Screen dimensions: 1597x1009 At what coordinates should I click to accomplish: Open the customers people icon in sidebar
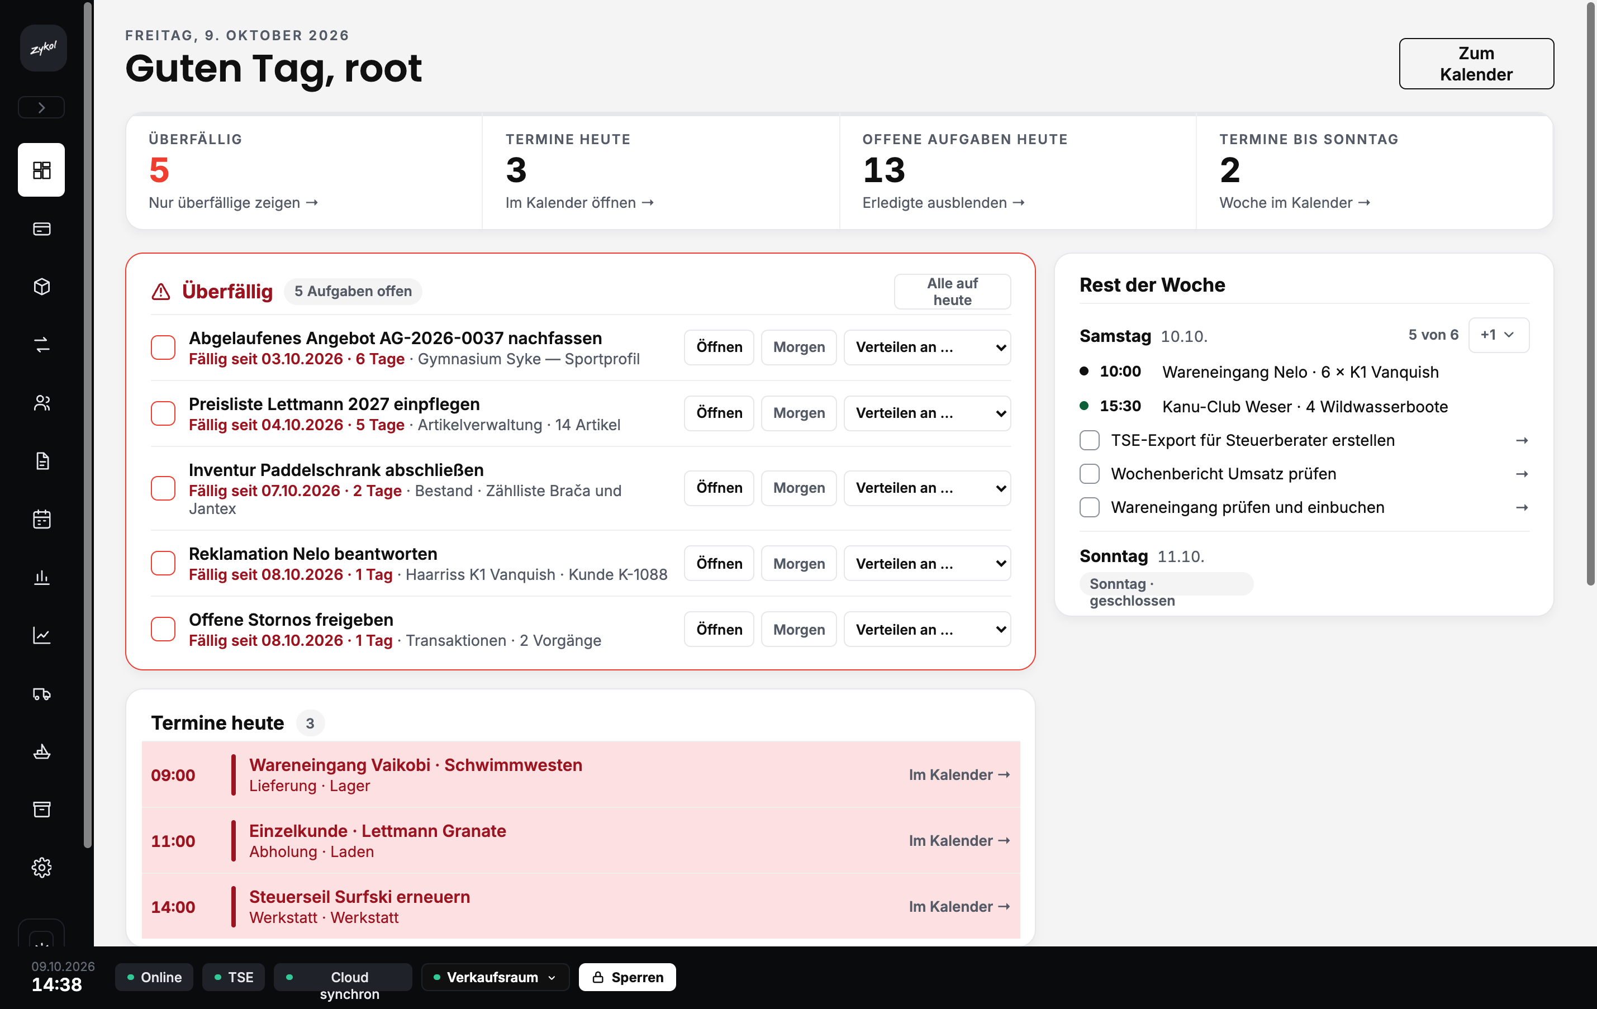pos(41,402)
